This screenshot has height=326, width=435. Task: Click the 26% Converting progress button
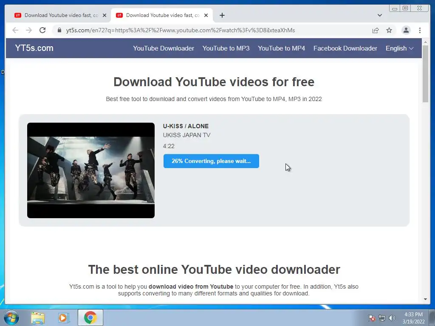pyautogui.click(x=211, y=161)
